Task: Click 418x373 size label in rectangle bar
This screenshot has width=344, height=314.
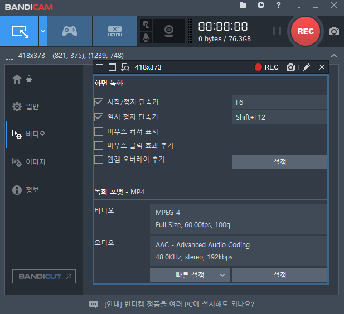Action: click(x=148, y=67)
